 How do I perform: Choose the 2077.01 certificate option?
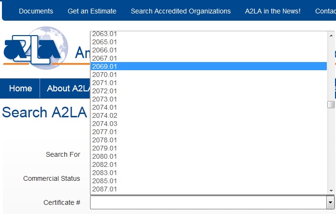pyautogui.click(x=105, y=132)
